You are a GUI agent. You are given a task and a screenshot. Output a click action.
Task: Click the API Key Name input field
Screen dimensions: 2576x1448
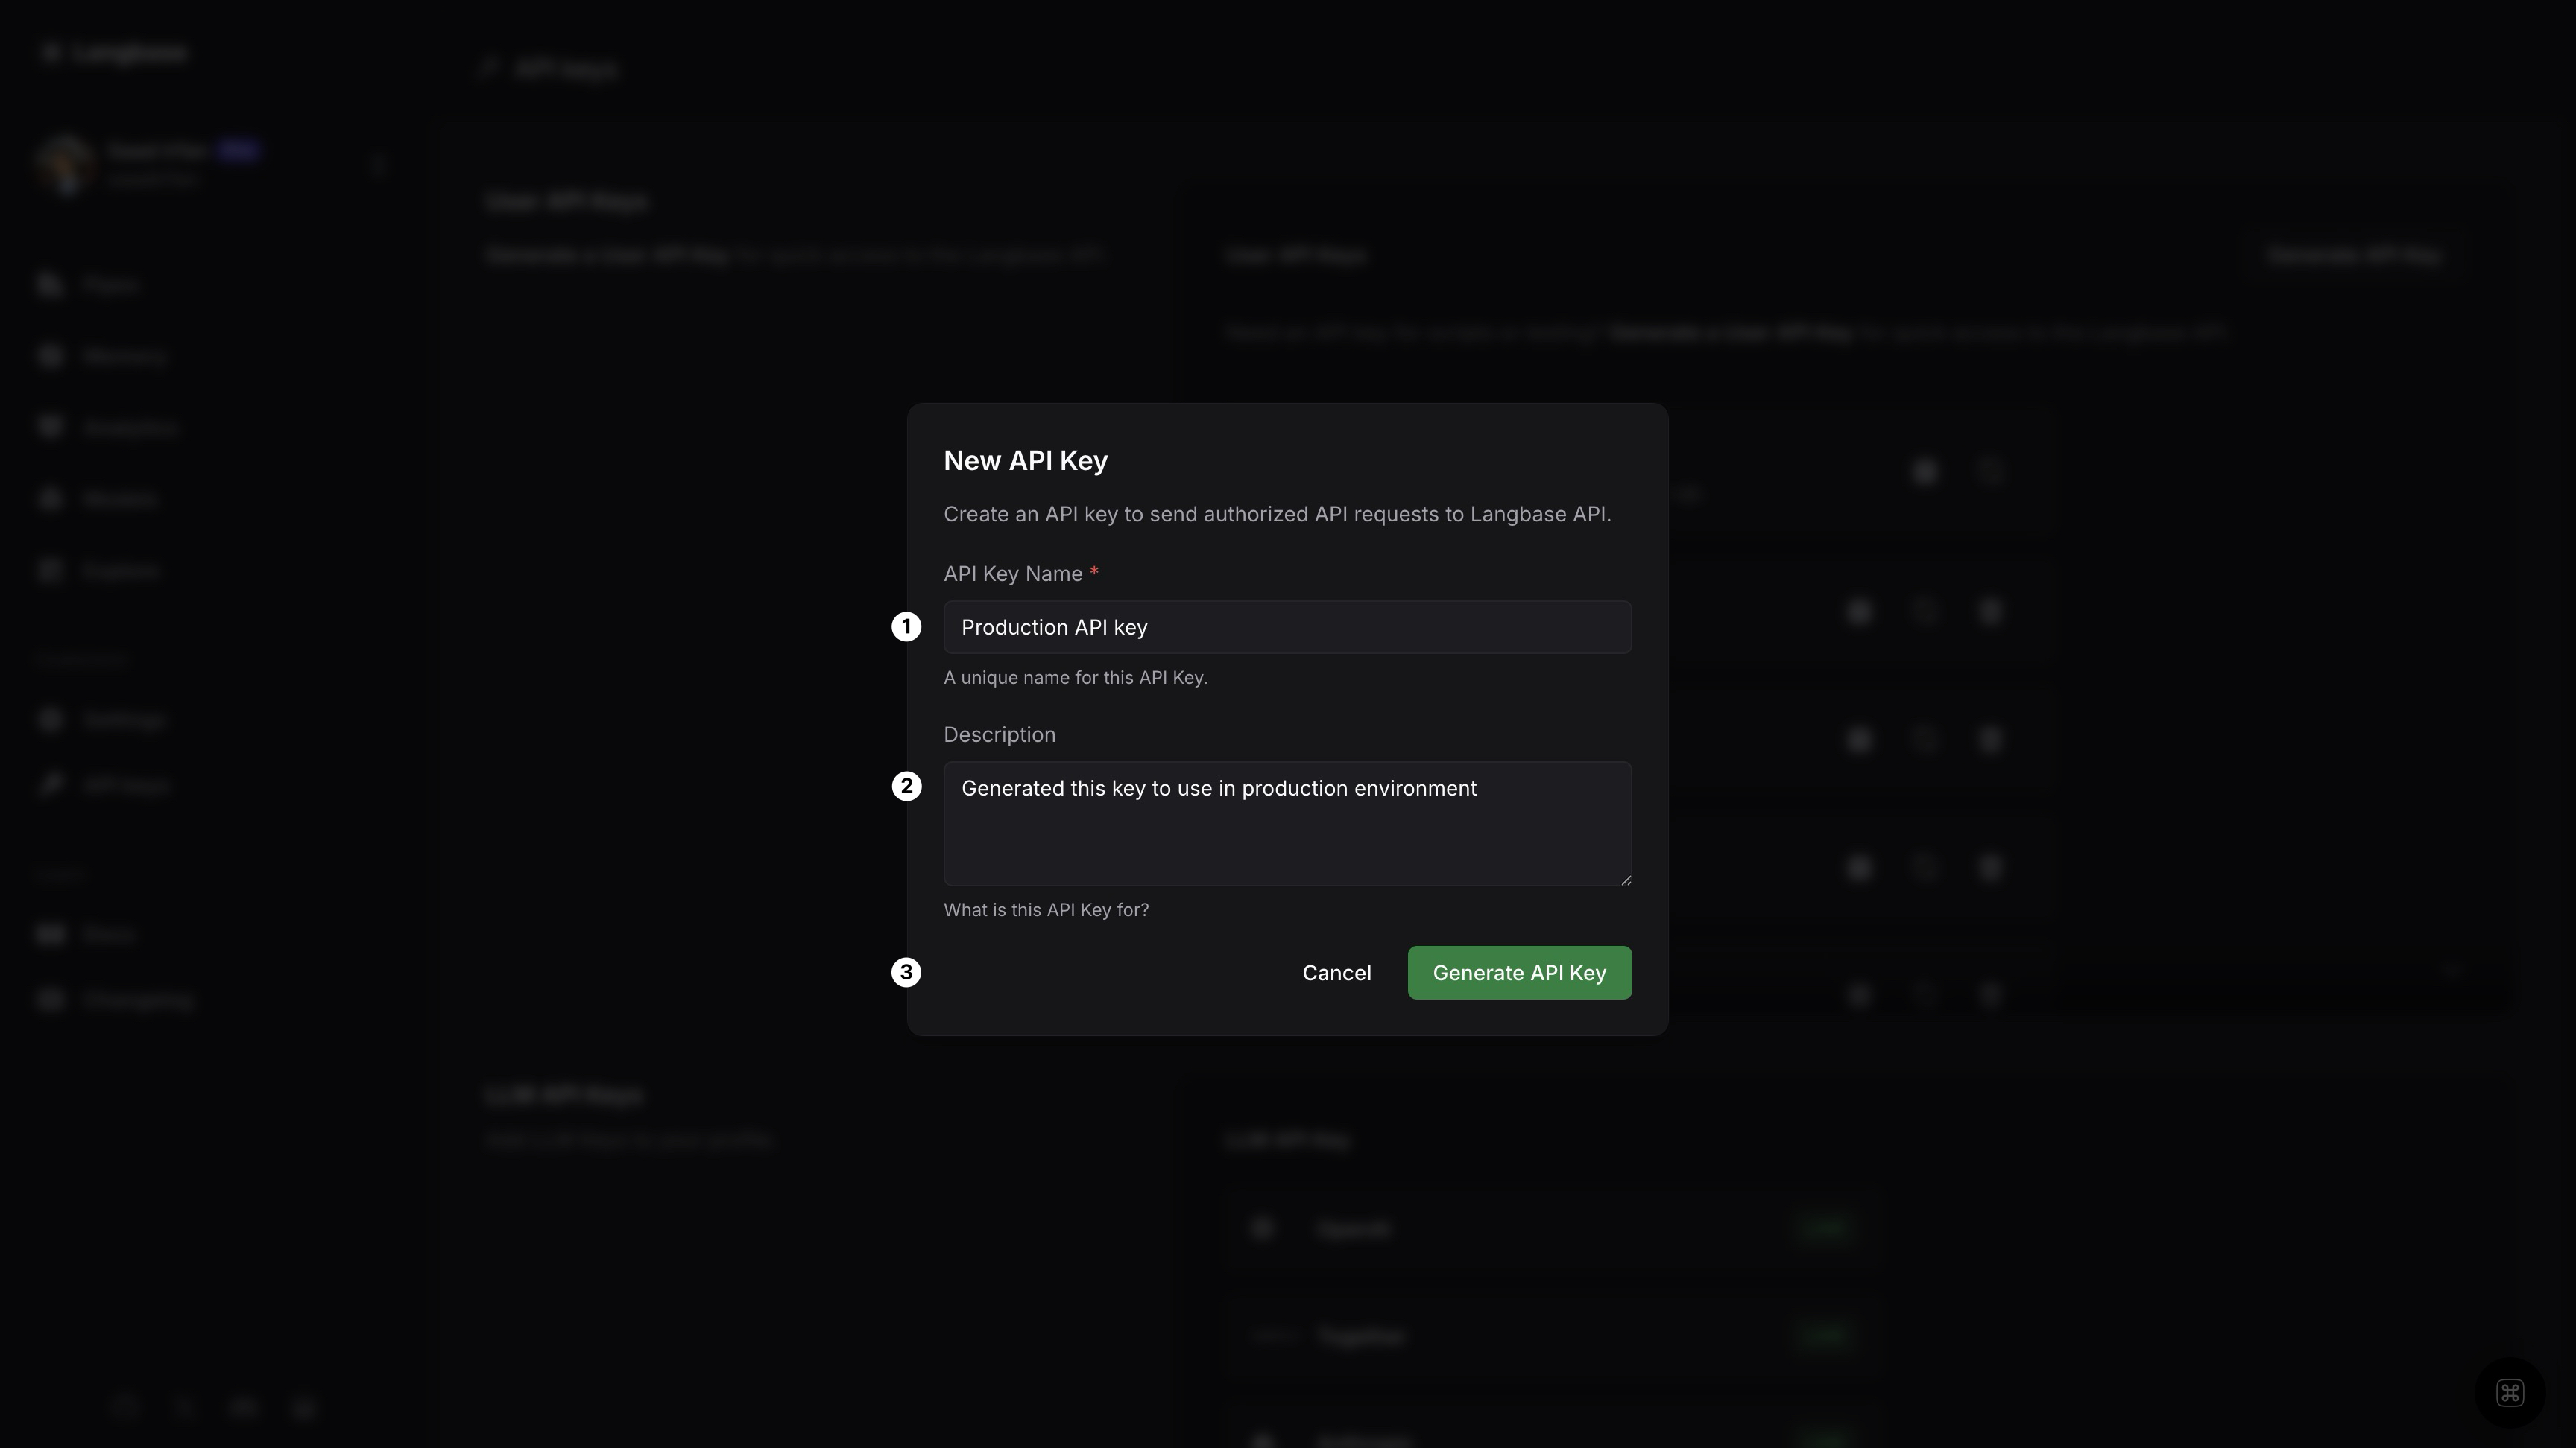[1286, 628]
